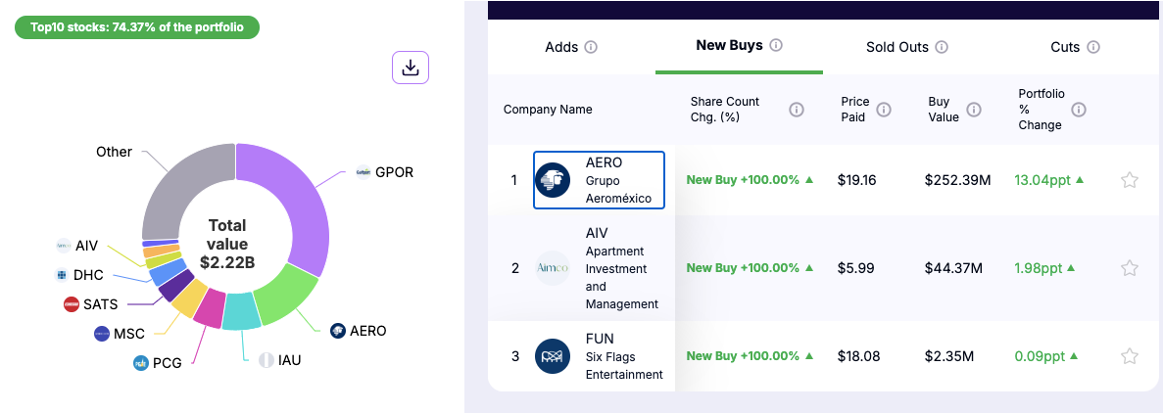Image resolution: width=1163 pixels, height=413 pixels.
Task: Switch to the Cuts tab
Action: pyautogui.click(x=1075, y=47)
